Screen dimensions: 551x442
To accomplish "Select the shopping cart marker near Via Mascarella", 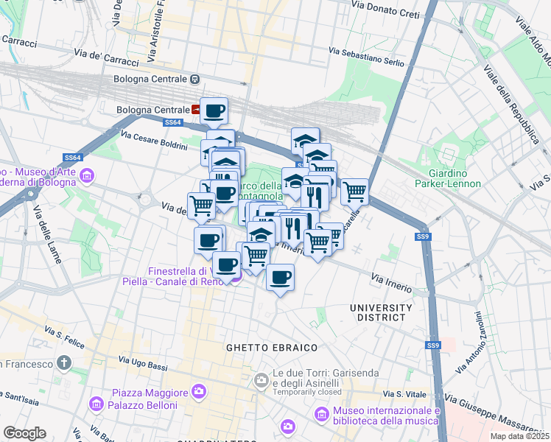I will coord(354,193).
